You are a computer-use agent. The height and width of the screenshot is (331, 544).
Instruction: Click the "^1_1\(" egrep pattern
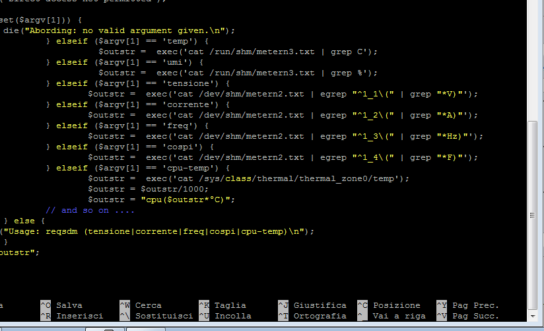pos(373,94)
